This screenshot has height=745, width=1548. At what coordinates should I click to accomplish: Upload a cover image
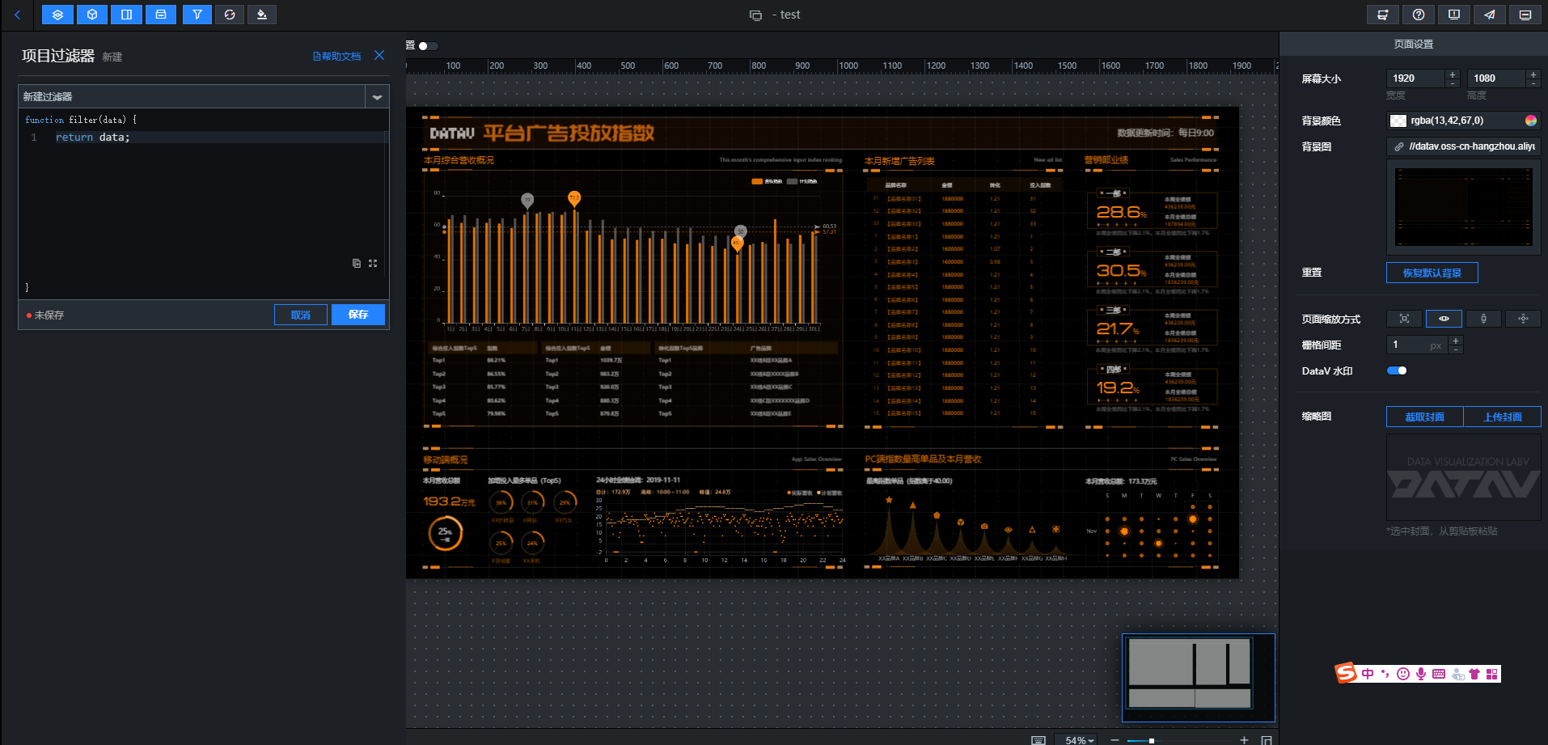click(x=1502, y=417)
